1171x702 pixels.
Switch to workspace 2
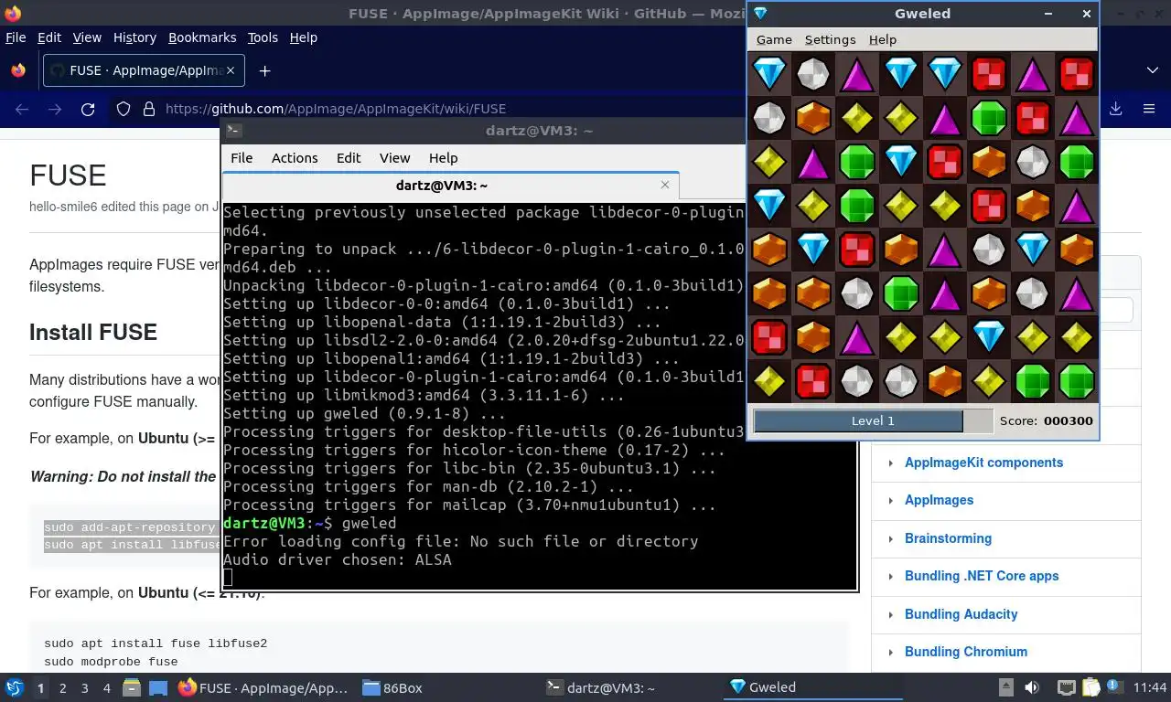(x=62, y=687)
